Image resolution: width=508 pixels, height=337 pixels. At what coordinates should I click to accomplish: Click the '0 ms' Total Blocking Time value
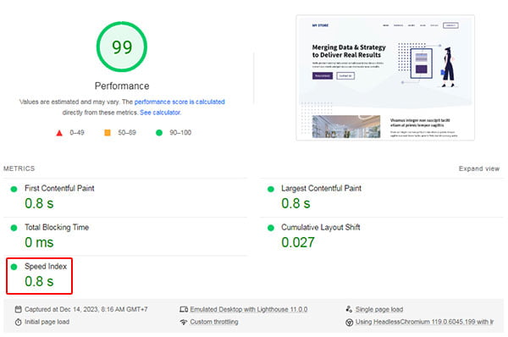pos(39,242)
